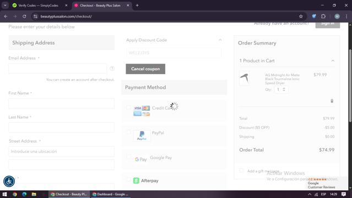
Task: Open the network icon in the system tray
Action: (x=316, y=194)
